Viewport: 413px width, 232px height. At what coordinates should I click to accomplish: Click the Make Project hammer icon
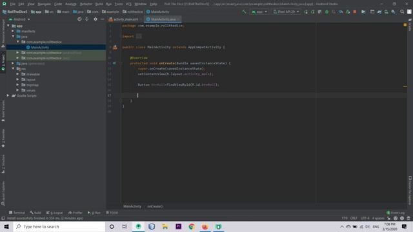pyautogui.click(x=244, y=12)
